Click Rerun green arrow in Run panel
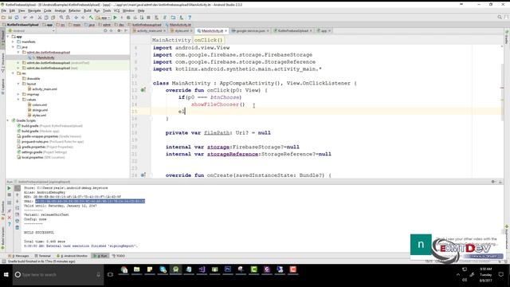Screen dimensions: 510x287 coord(9,188)
